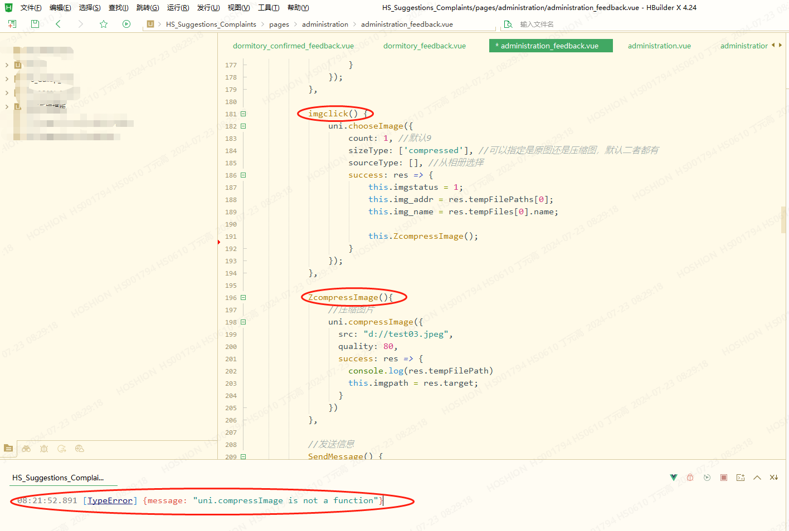The height and width of the screenshot is (531, 789).
Task: Stop running with the red square icon
Action: [x=724, y=478]
